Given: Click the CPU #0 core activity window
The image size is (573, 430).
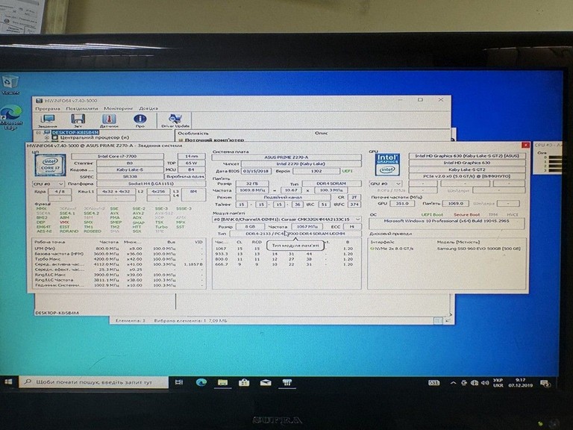Looking at the screenshot, I should pyautogui.click(x=548, y=158).
